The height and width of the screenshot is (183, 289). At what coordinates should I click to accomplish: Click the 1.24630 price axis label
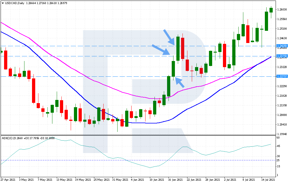coord(282,38)
